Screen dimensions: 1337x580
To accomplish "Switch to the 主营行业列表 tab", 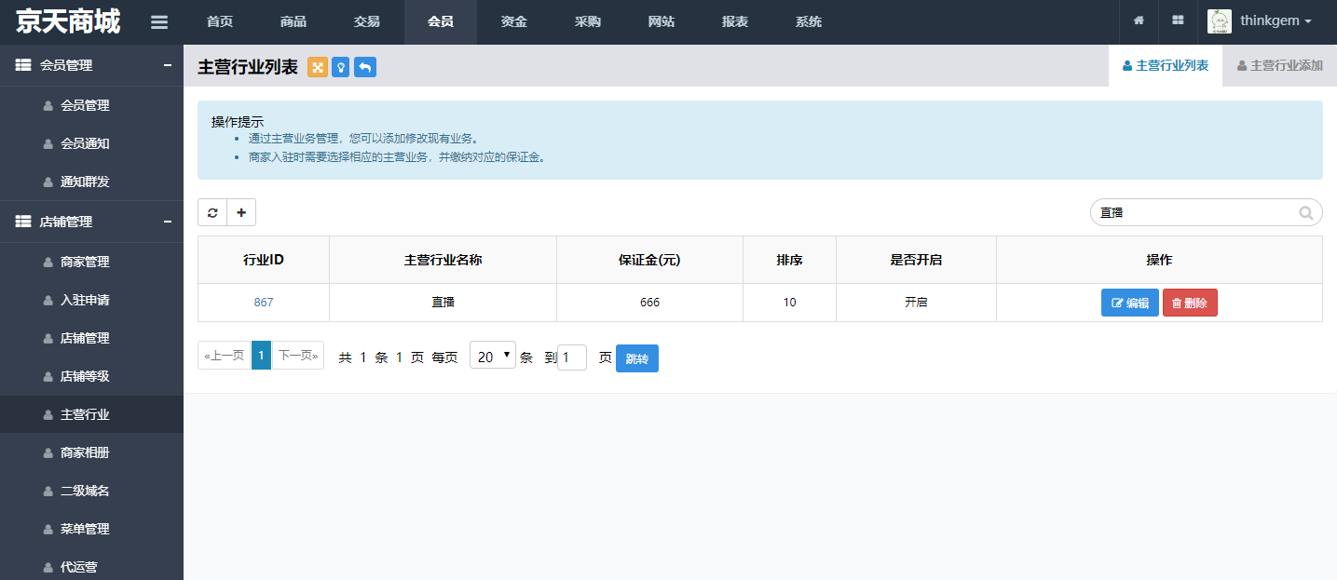I will click(x=1166, y=65).
